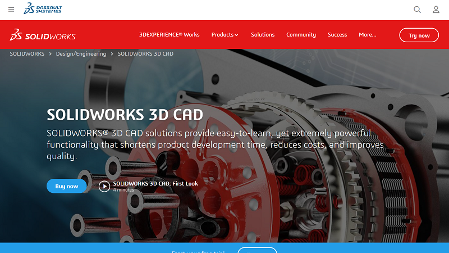
Task: Select Solutions in the navigation bar
Action: tap(263, 35)
